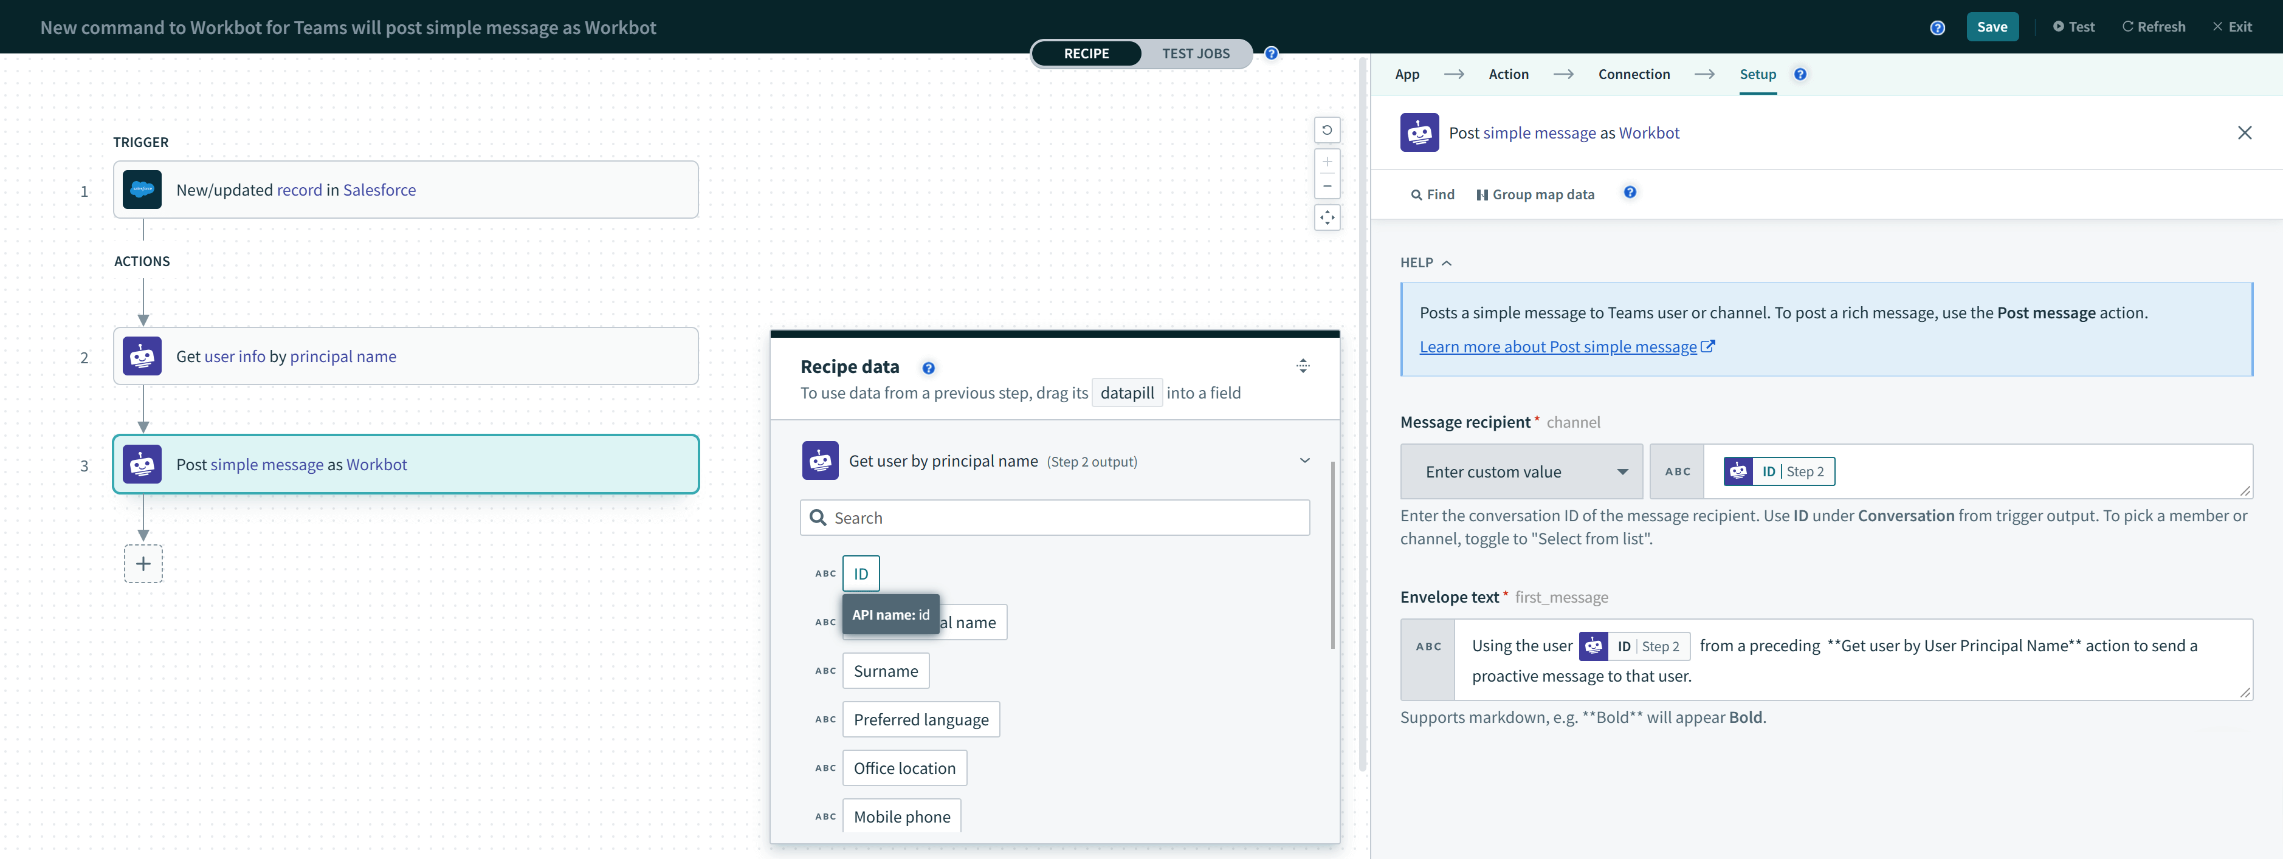Toggle ABC text mode on Envelope text field
The image size is (2283, 859).
point(1428,646)
